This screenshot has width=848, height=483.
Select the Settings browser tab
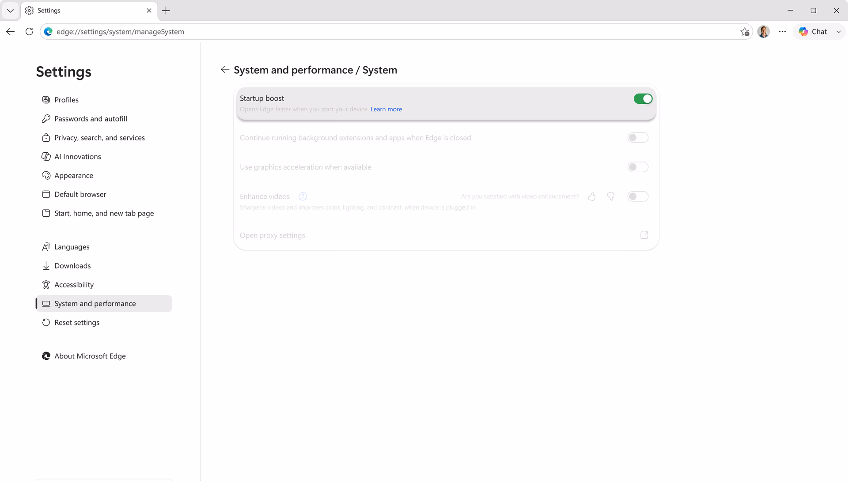click(89, 11)
